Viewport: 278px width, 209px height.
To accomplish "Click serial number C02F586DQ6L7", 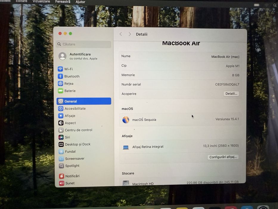I will (227, 84).
